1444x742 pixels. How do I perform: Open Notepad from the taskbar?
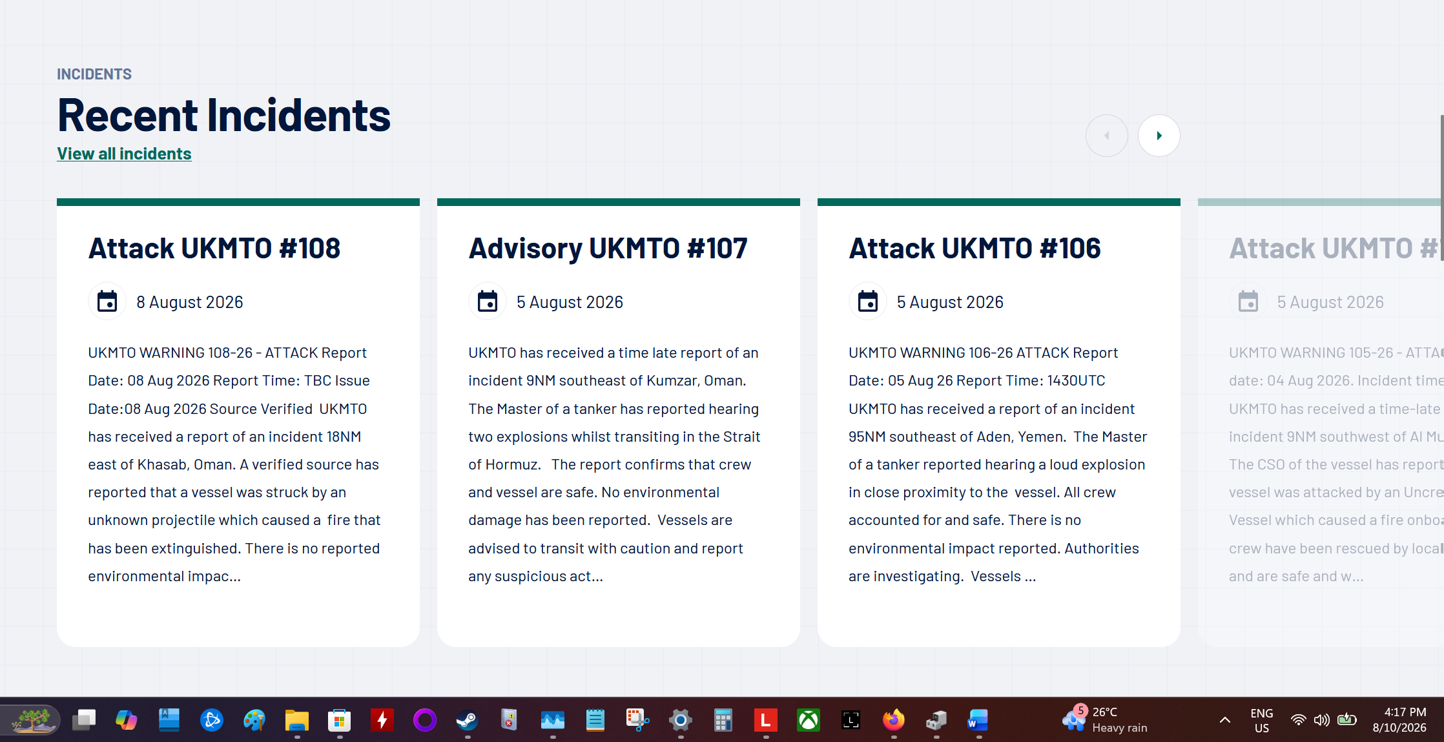click(x=595, y=720)
